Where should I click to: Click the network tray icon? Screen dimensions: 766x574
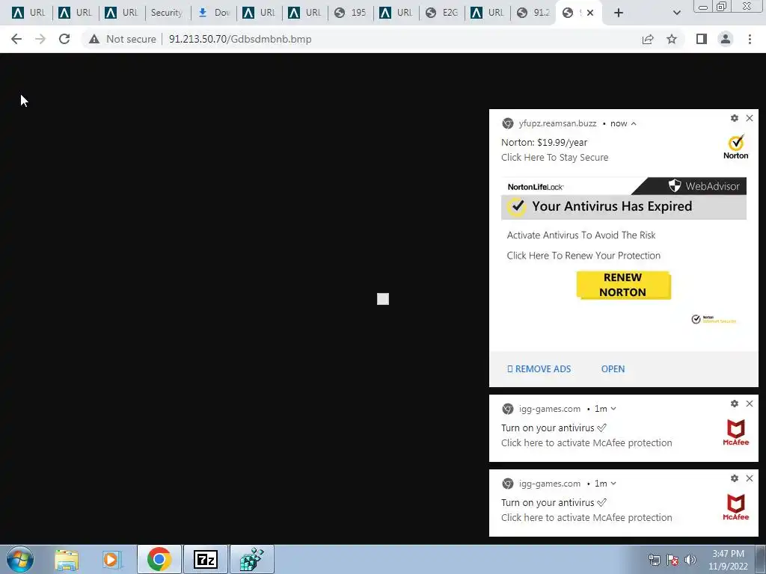654,560
